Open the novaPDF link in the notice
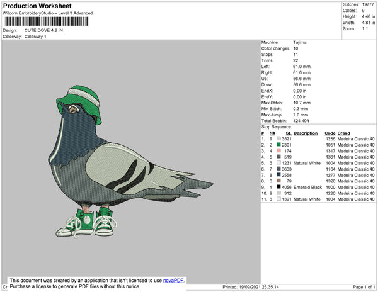This screenshot has width=378, height=292. pyautogui.click(x=173, y=281)
